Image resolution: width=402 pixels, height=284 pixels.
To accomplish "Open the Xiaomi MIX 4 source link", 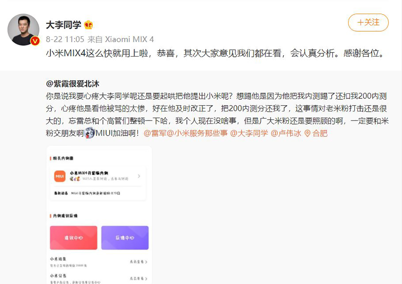I will click(129, 39).
